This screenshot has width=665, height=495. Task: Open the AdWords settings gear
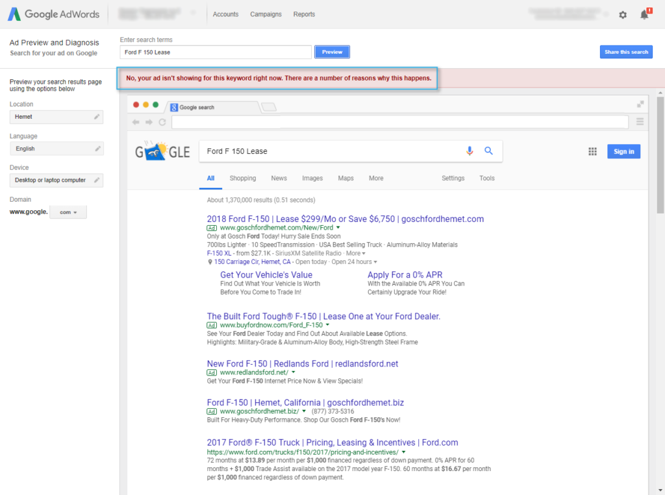(x=622, y=14)
